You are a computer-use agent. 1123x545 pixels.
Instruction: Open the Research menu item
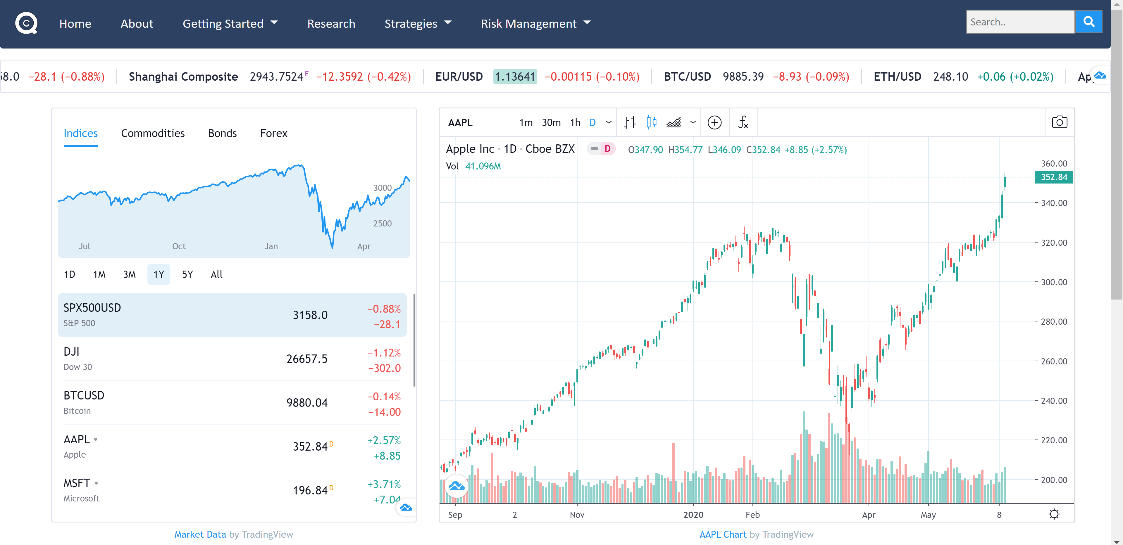(331, 24)
